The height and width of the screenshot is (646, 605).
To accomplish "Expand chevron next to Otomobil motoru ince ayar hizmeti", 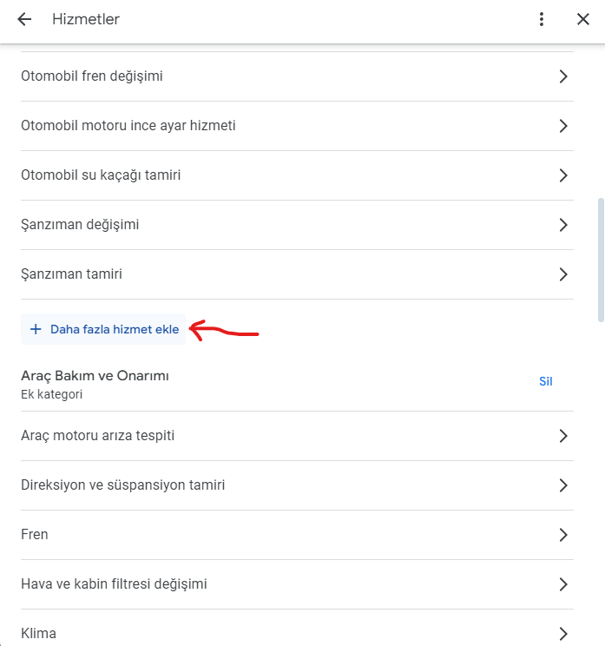I will 563,126.
